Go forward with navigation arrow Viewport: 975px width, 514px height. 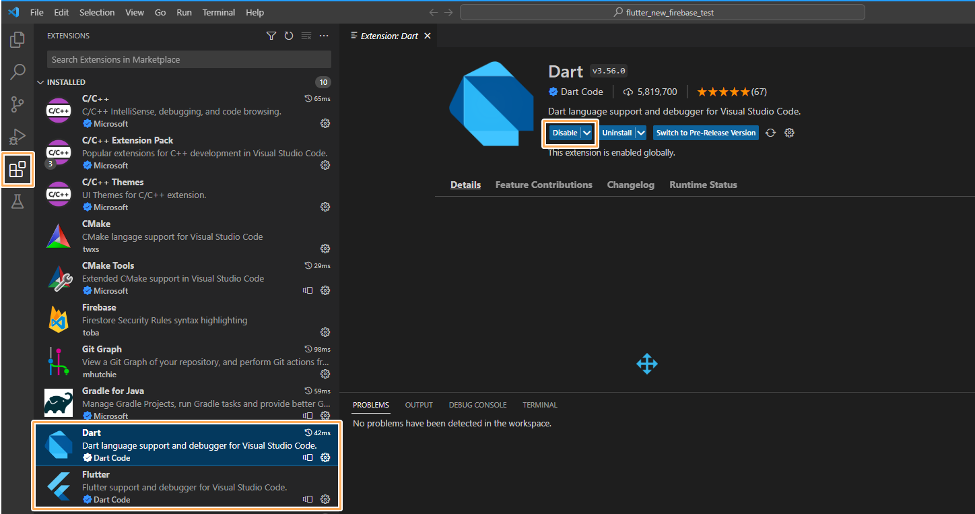coord(448,13)
